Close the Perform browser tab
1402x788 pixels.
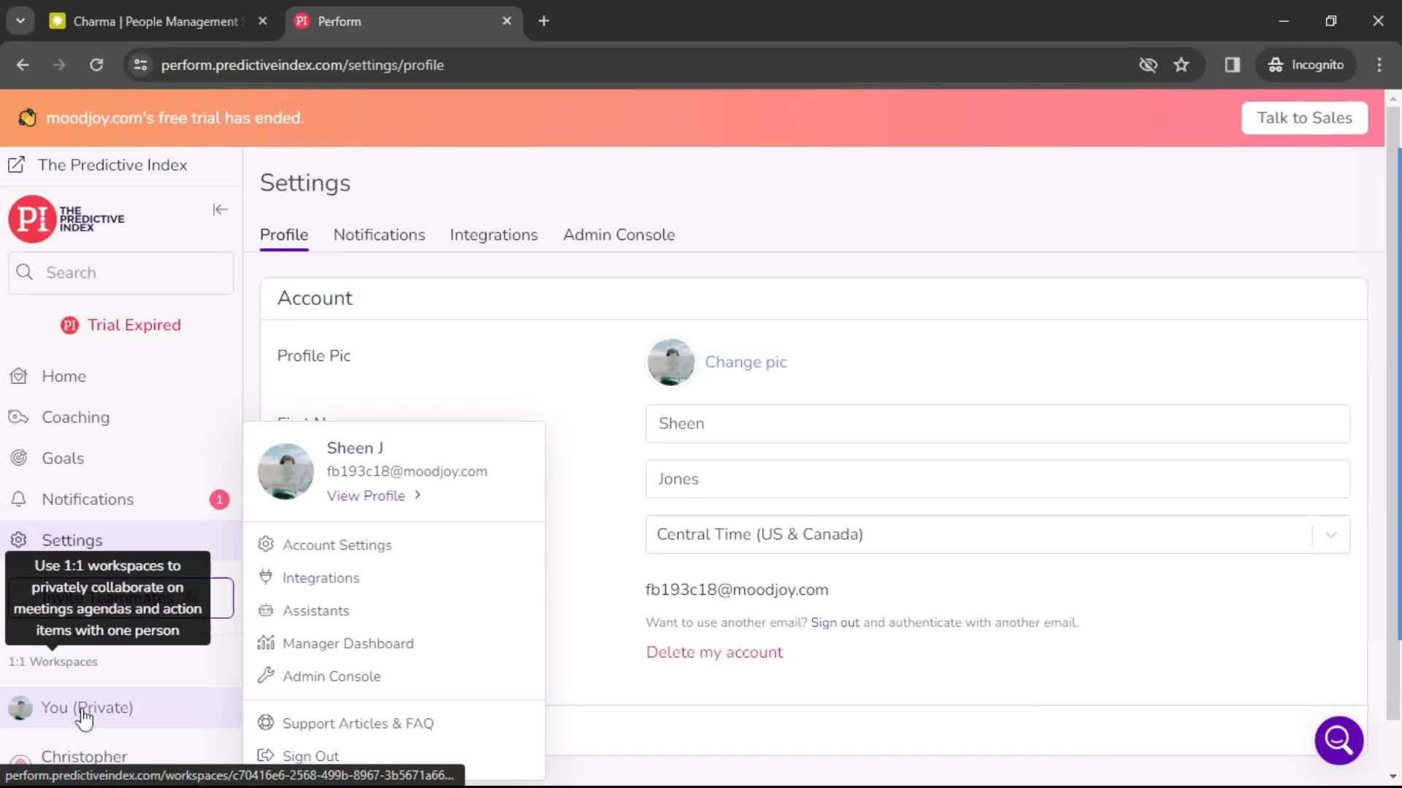coord(507,21)
